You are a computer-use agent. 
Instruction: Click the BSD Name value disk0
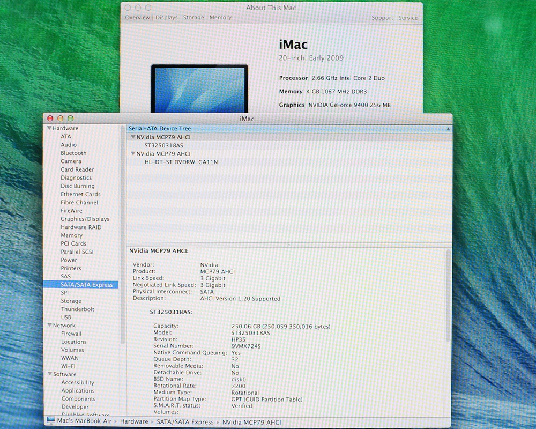coord(239,379)
